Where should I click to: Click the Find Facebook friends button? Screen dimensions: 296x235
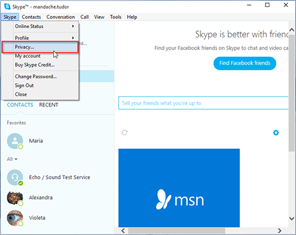(x=245, y=63)
